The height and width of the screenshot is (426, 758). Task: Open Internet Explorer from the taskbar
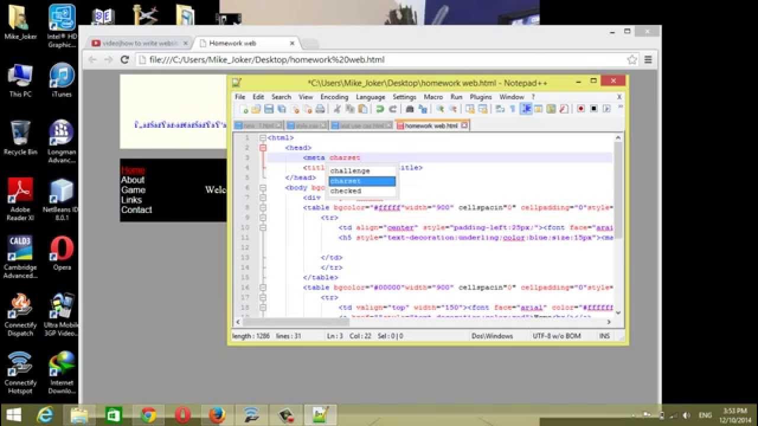click(45, 415)
